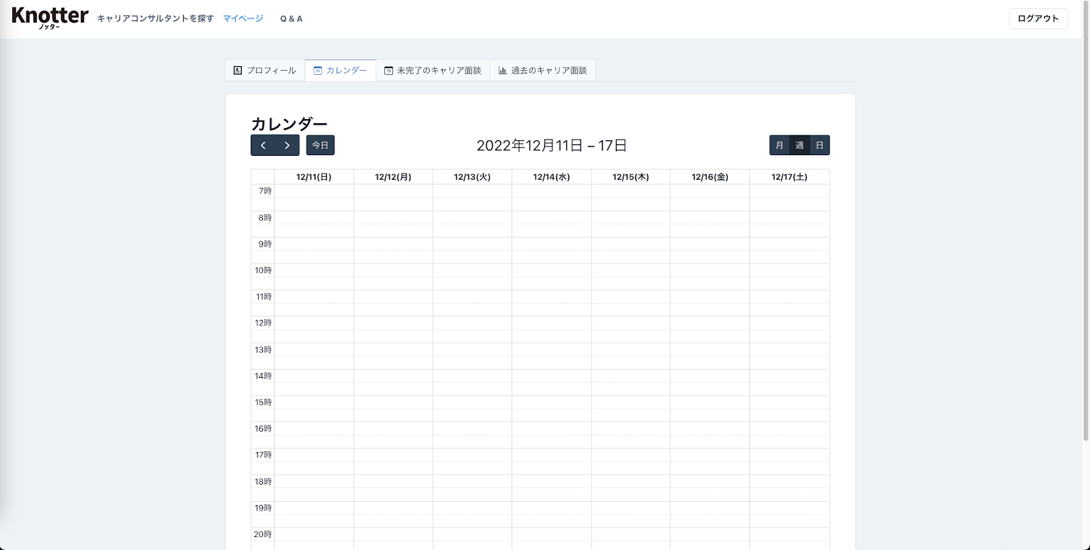Switch calendar to month view (月)
Viewport: 1090px width, 550px height.
pyautogui.click(x=779, y=145)
